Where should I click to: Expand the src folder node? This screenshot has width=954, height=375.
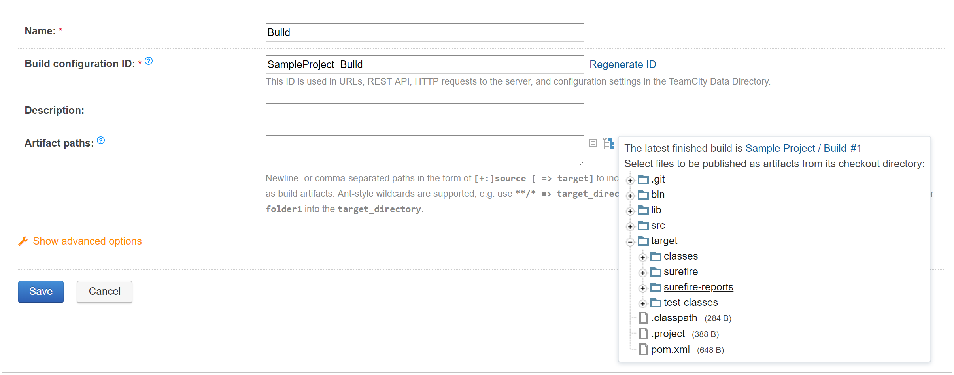(x=630, y=227)
